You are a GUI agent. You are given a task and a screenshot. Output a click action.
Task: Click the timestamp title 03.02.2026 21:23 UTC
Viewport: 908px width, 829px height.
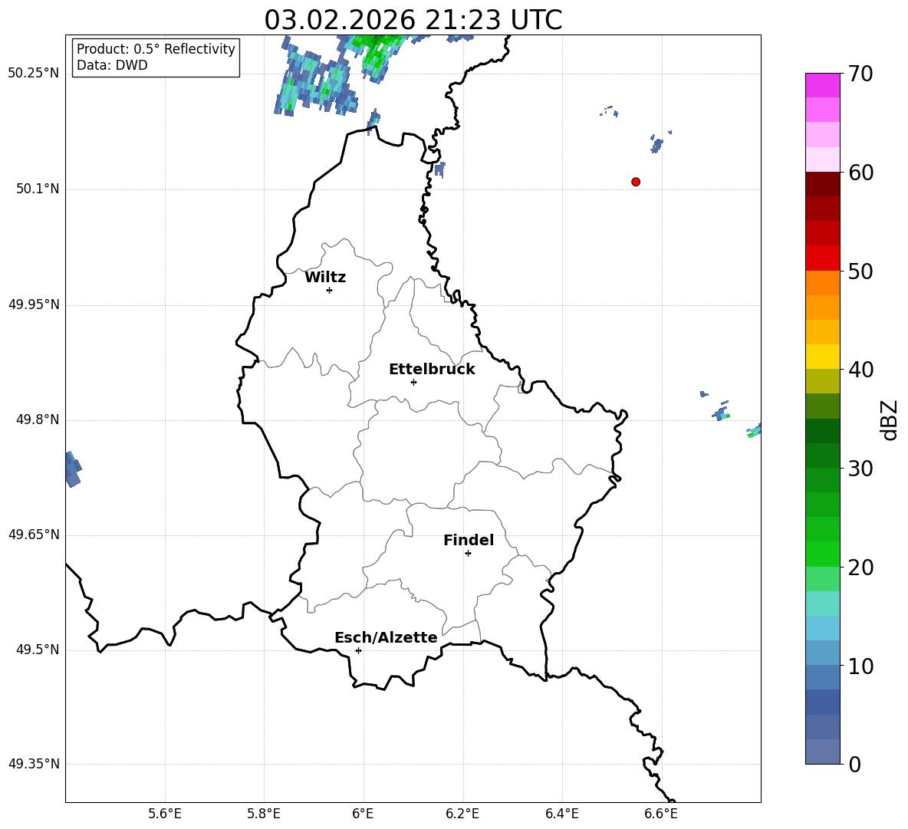(413, 20)
